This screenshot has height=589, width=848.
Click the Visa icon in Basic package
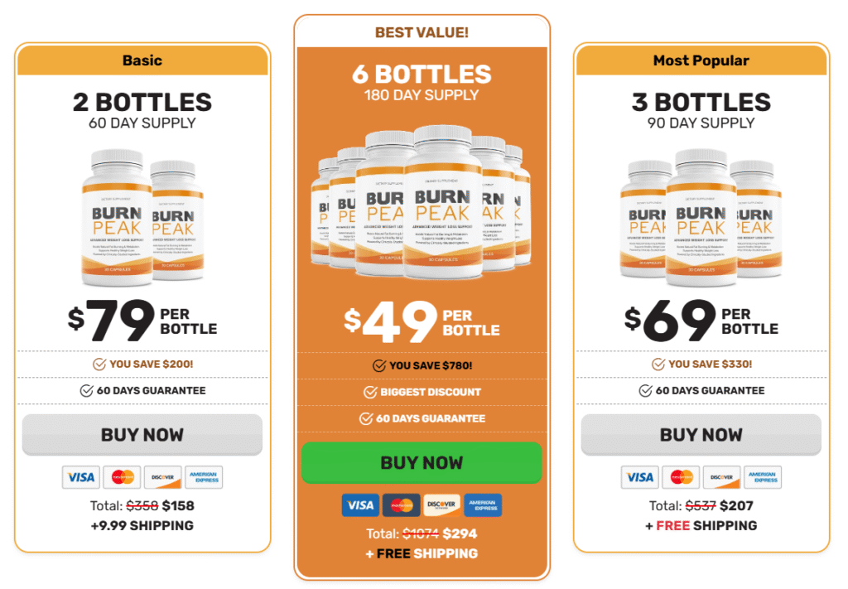tap(81, 477)
